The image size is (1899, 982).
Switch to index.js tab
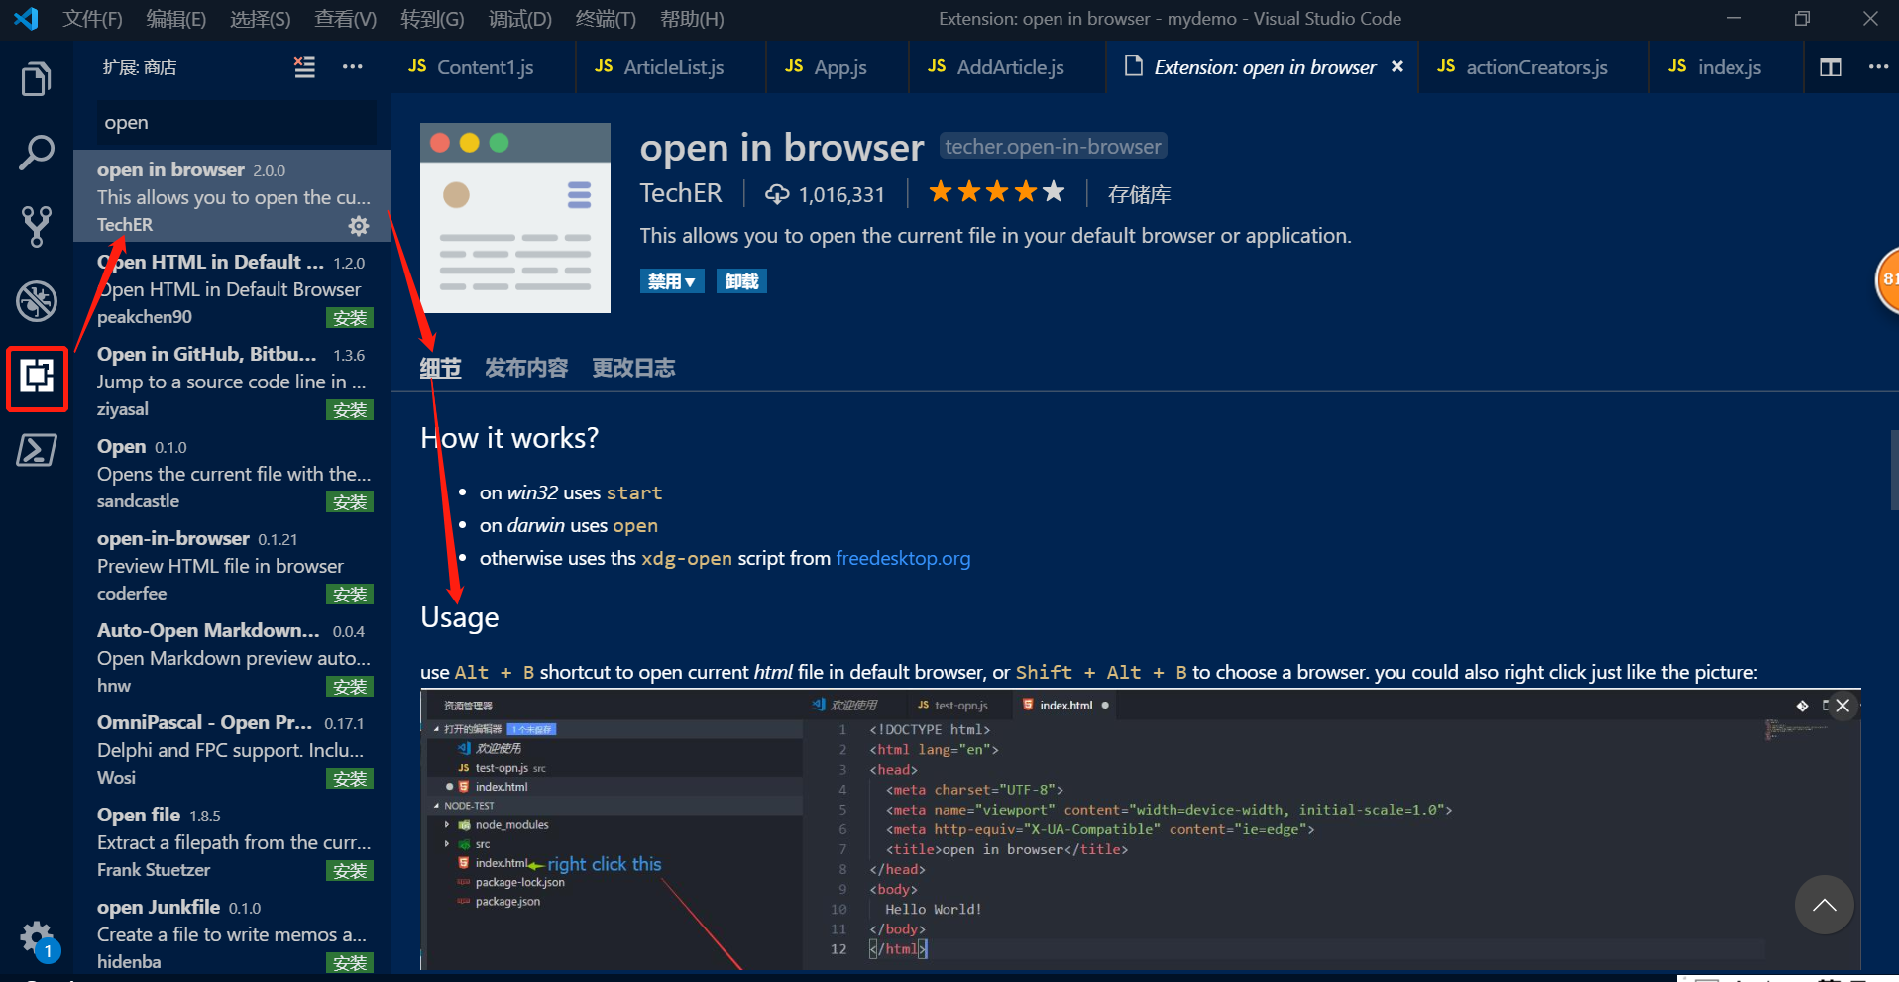coord(1726,67)
